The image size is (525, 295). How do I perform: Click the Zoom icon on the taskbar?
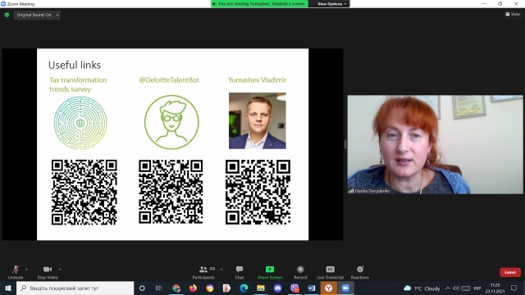[x=345, y=288]
